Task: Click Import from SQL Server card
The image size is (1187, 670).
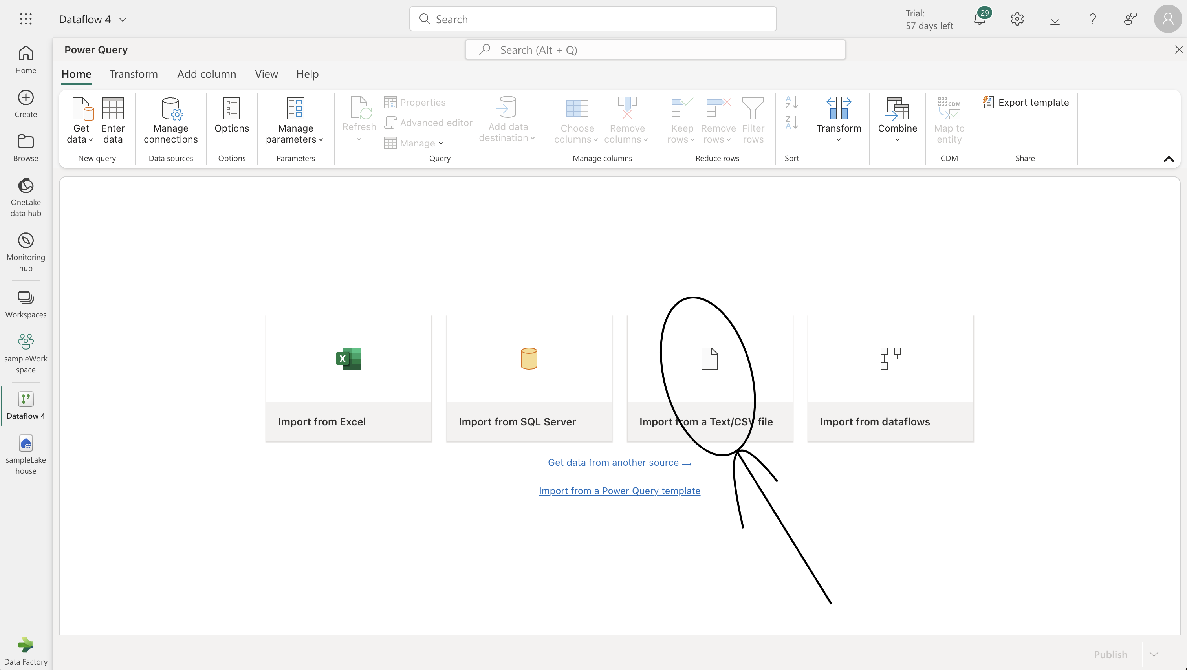Action: tap(529, 378)
